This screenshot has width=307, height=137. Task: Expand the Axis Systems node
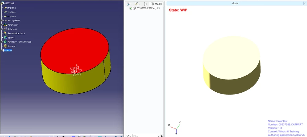pyautogui.click(x=2, y=20)
